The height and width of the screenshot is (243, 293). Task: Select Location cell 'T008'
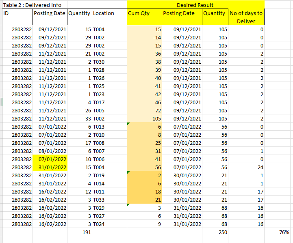click(x=109, y=143)
